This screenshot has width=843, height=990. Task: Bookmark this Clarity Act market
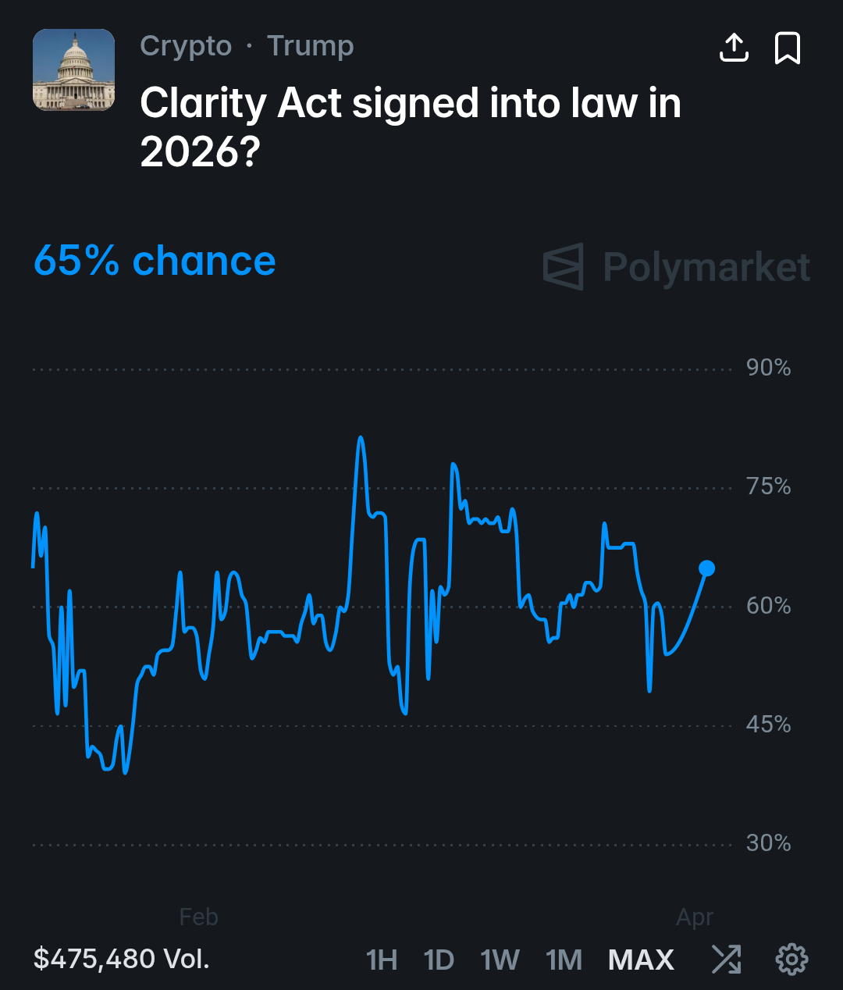[787, 48]
